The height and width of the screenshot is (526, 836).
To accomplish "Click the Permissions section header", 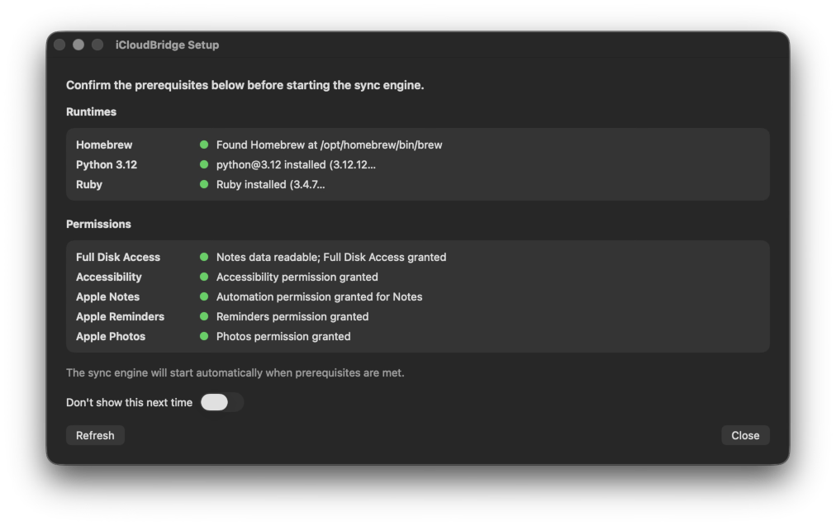I will (98, 224).
